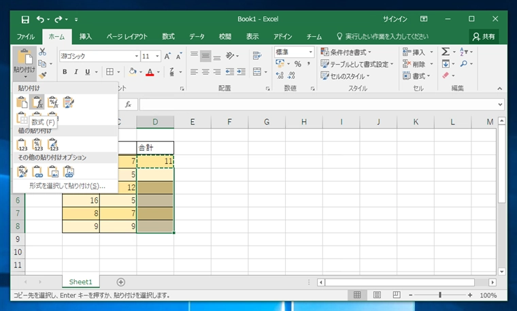This screenshot has width=517, height=311.
Task: Click paste link icon in other options
Action: 37,171
